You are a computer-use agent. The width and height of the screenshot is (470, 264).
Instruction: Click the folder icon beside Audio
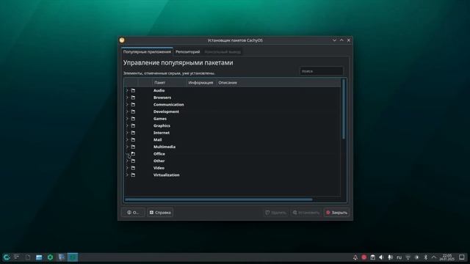click(133, 90)
